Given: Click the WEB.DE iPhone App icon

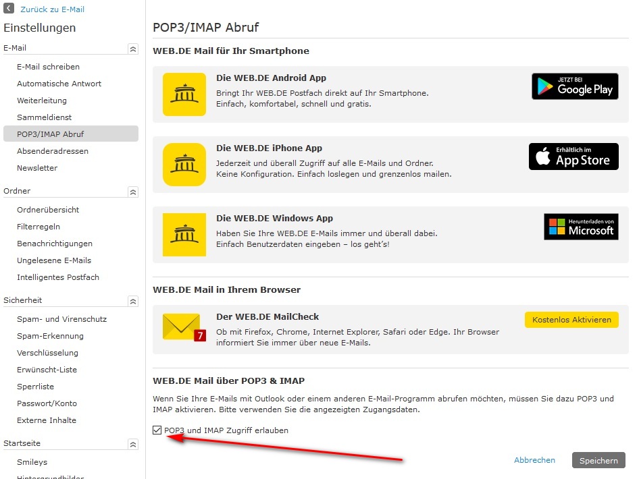Looking at the screenshot, I should 184,165.
